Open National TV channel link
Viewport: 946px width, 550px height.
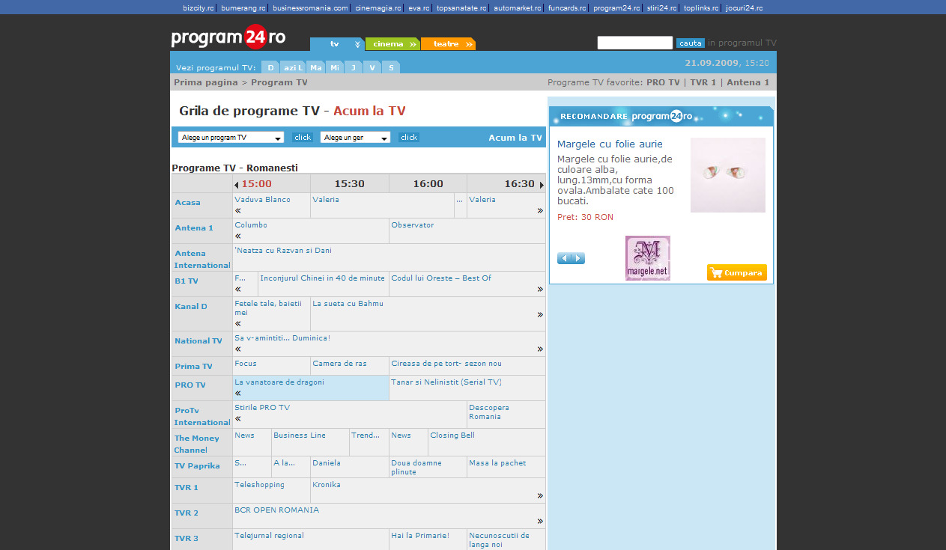click(x=198, y=341)
